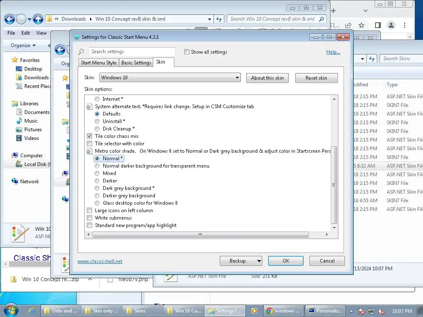423x317 pixels.
Task: Cancel the Classic Start Menu settings dialog
Action: click(327, 261)
